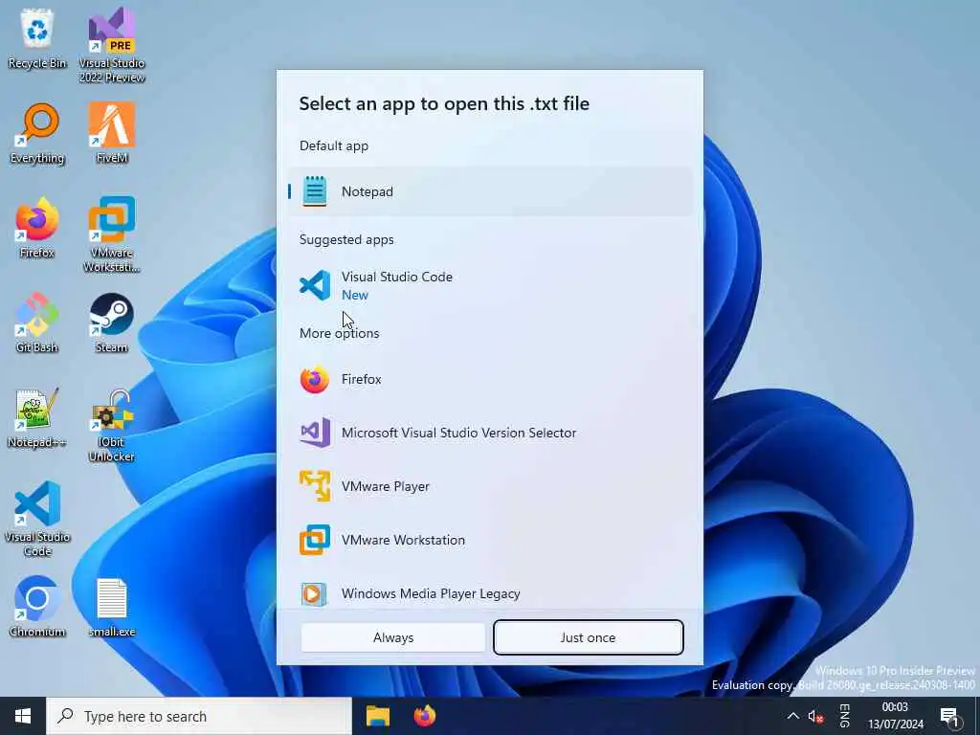The height and width of the screenshot is (735, 980).
Task: Click the Always button
Action: [x=393, y=637]
